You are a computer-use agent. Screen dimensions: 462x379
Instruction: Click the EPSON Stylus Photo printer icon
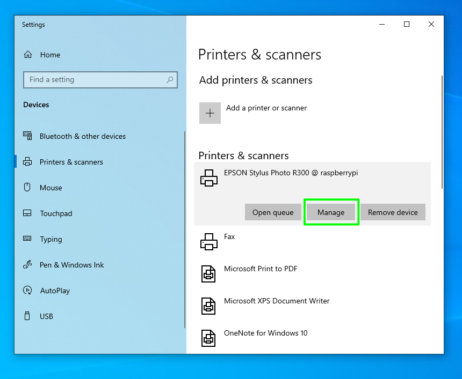pyautogui.click(x=208, y=177)
